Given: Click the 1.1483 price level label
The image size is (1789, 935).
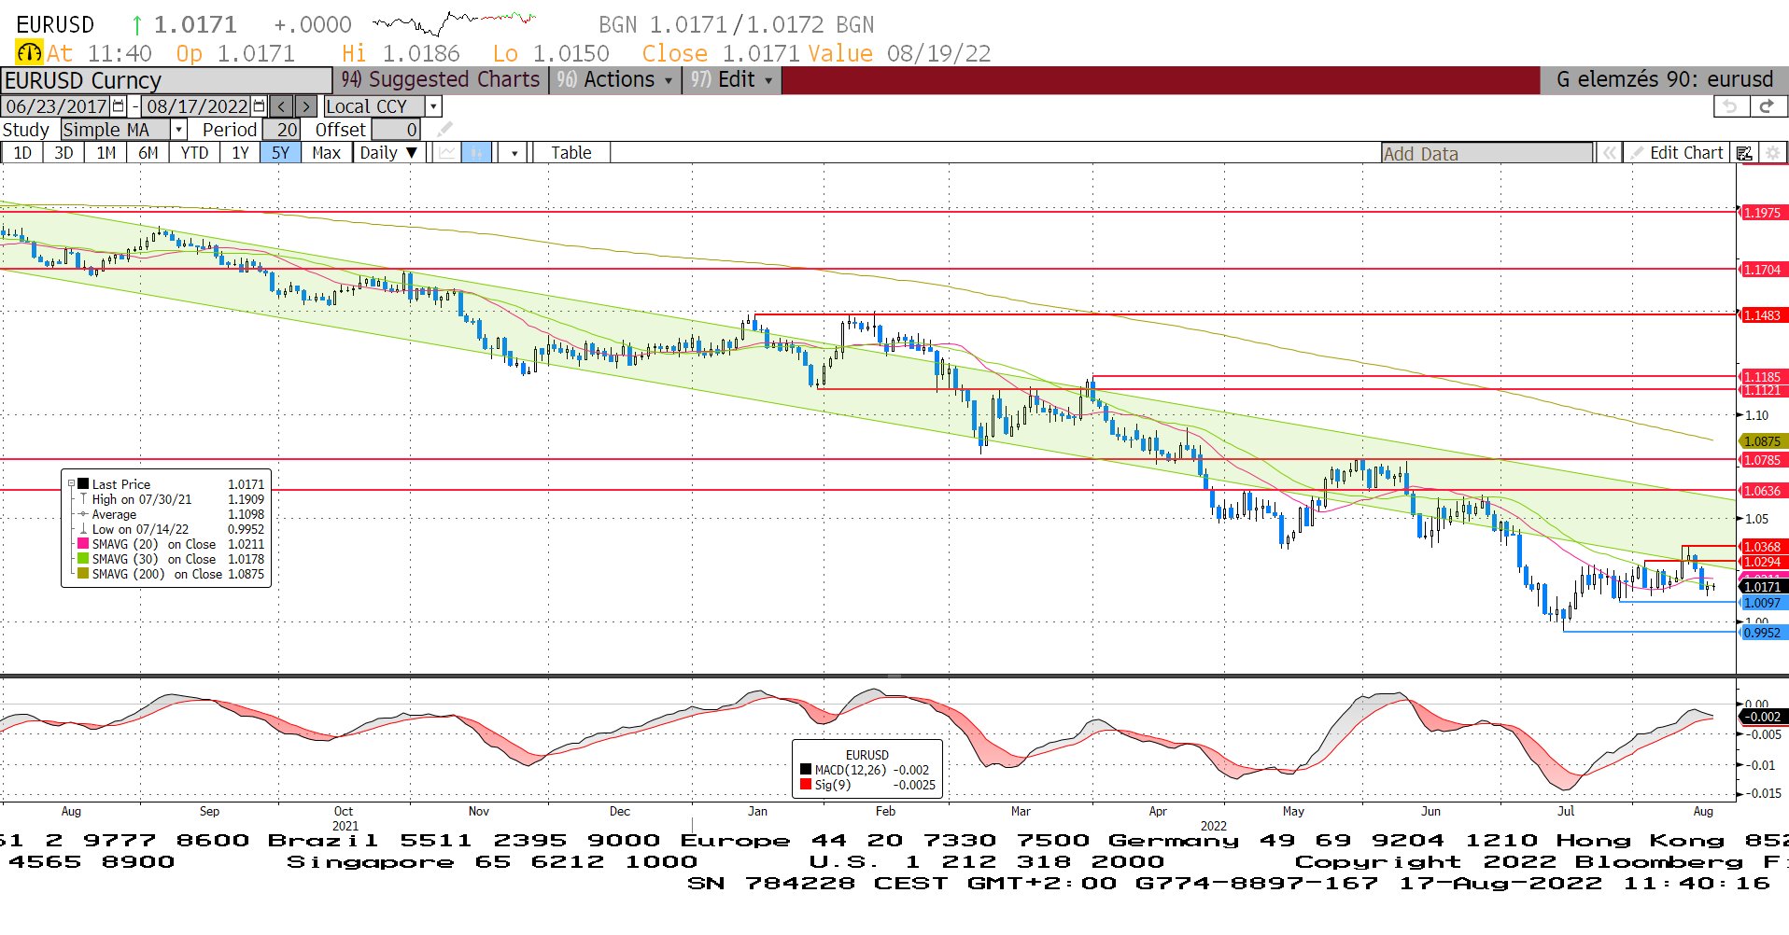Looking at the screenshot, I should click(1762, 315).
